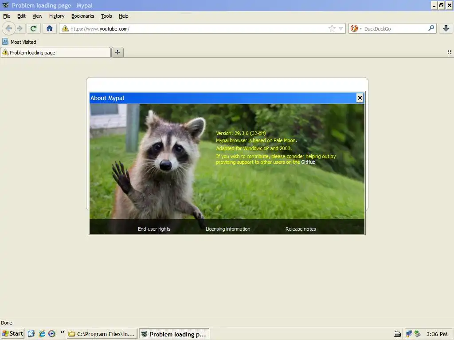The image size is (454, 340).
Task: Launch Internet Explorer from quick launch
Action: tap(42, 334)
